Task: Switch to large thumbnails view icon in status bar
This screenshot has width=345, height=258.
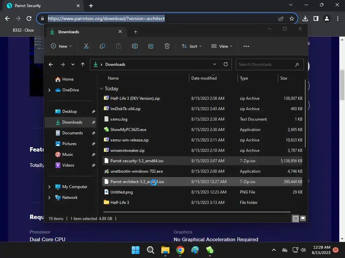Action: [x=303, y=218]
